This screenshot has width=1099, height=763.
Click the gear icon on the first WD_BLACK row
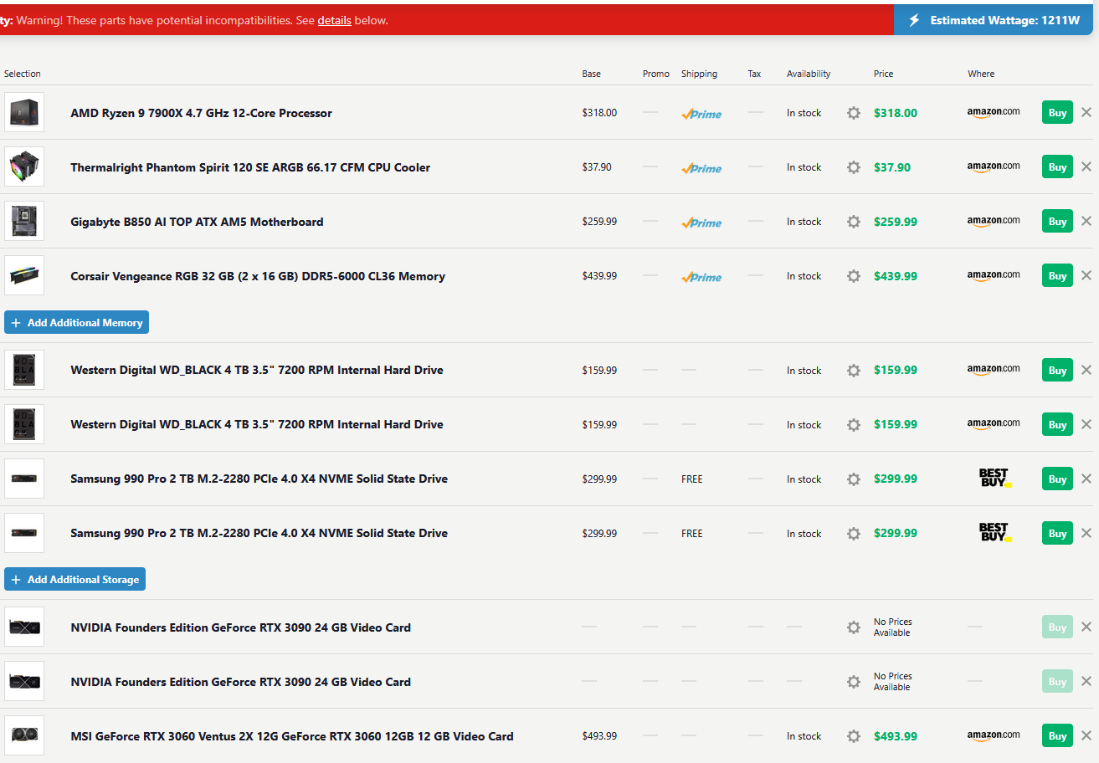click(854, 371)
